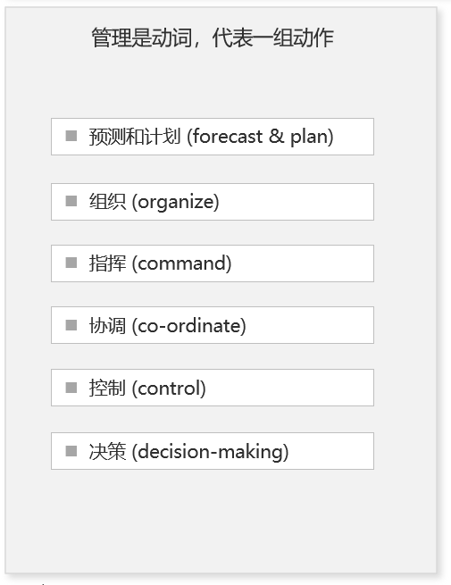Click the 'decision-making' English text

(x=211, y=452)
